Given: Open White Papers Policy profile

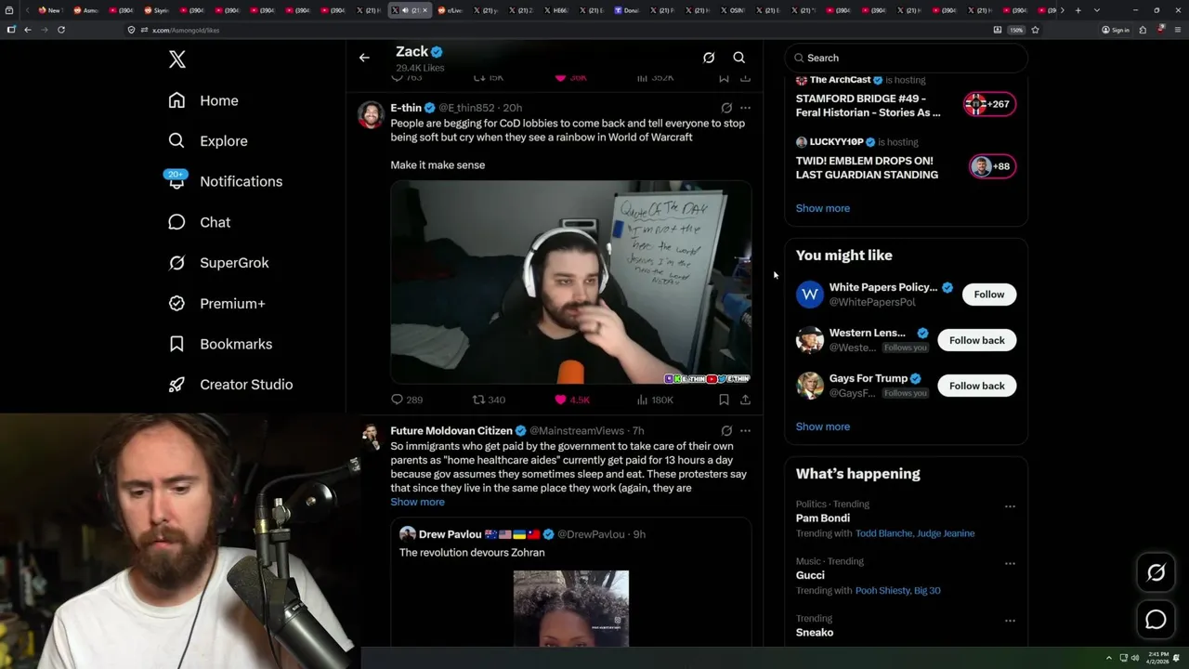Looking at the screenshot, I should (x=882, y=288).
